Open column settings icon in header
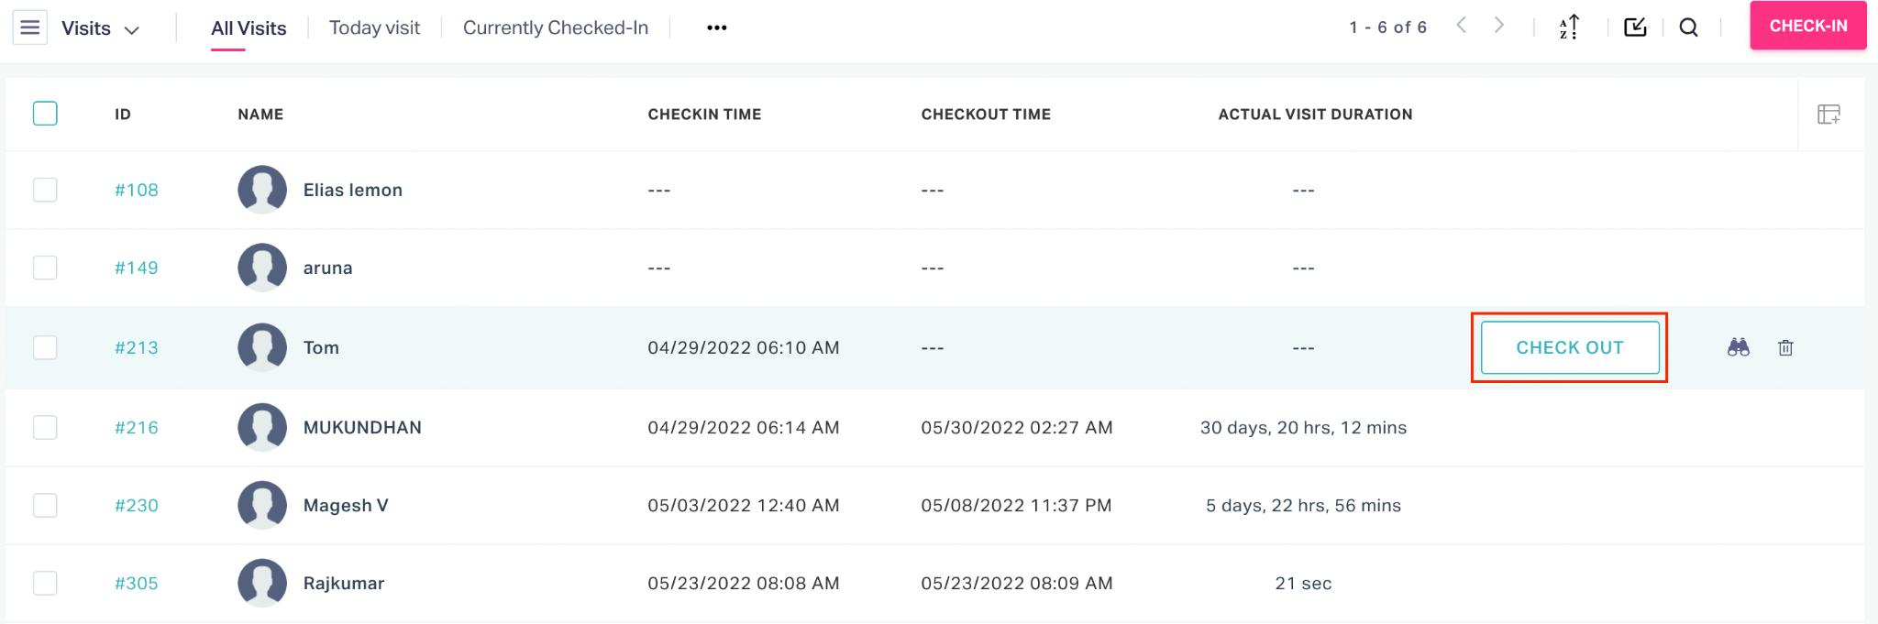The width and height of the screenshot is (1878, 624). 1828,115
